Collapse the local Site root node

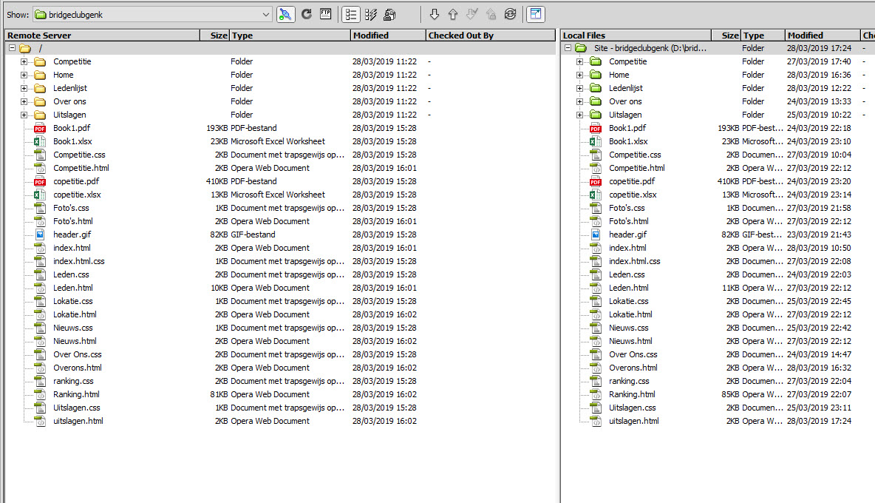click(568, 48)
